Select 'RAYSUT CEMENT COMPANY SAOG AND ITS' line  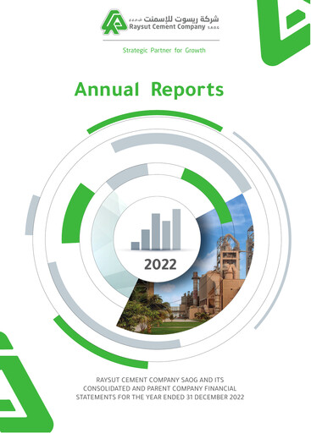(x=160, y=380)
